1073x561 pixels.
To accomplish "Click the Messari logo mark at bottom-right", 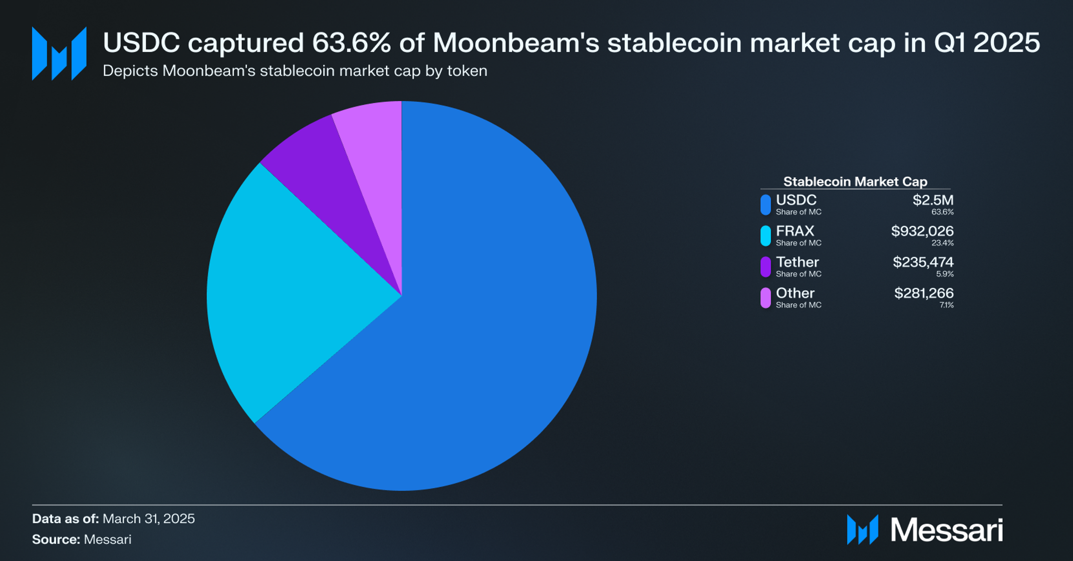I will tap(863, 529).
